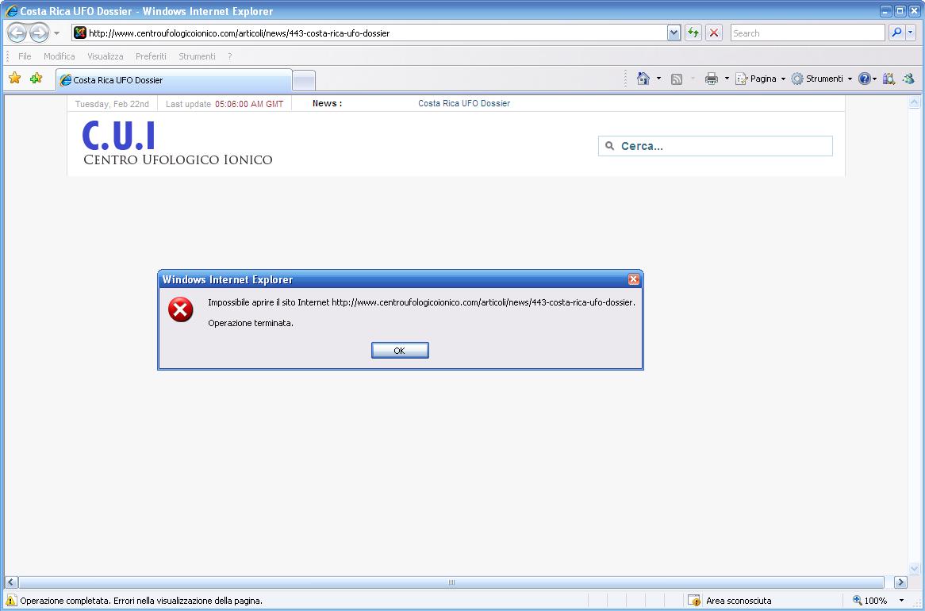Click the Costa Rica UFO Dossier news link
Screen dimensions: 925x611
pos(464,103)
